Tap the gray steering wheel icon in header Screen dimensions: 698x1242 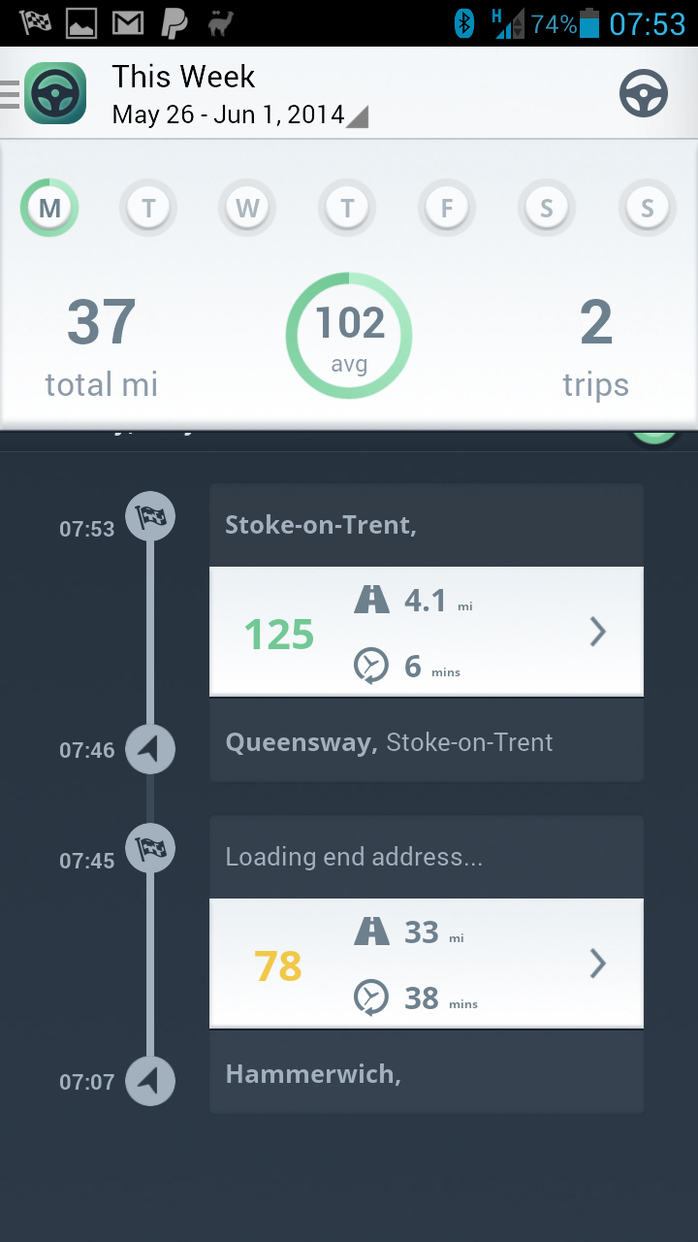click(x=644, y=94)
